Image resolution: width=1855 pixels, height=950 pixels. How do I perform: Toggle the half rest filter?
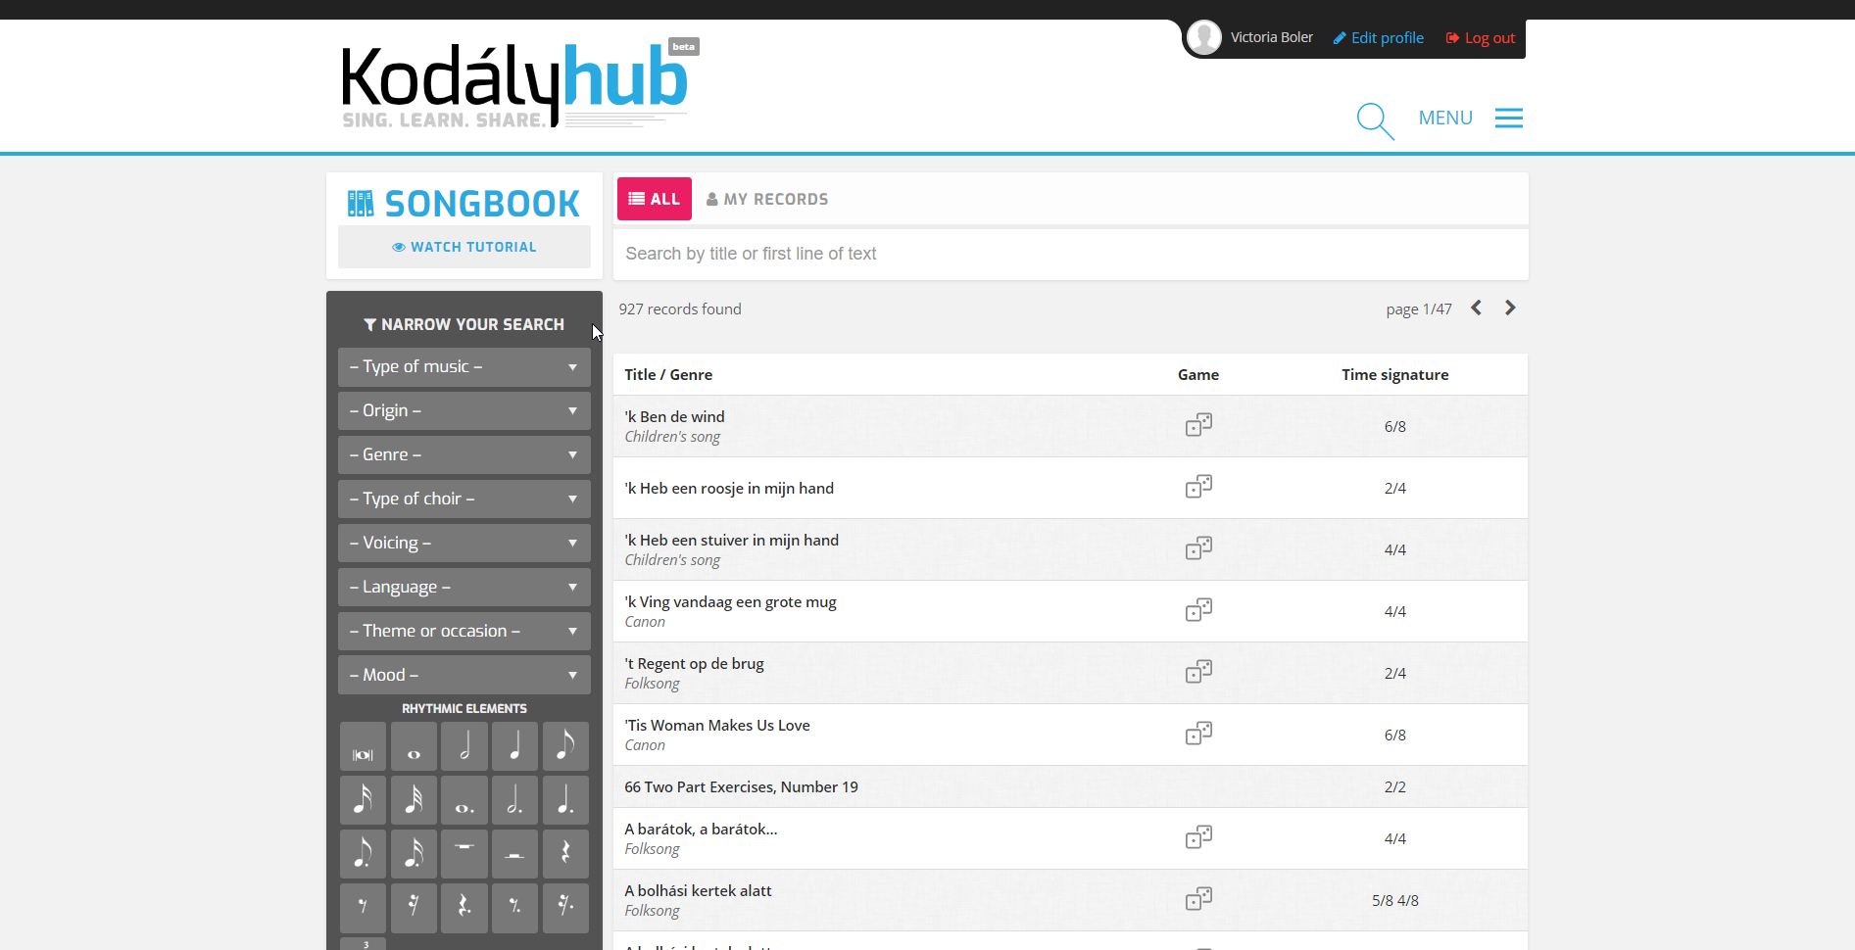[514, 854]
